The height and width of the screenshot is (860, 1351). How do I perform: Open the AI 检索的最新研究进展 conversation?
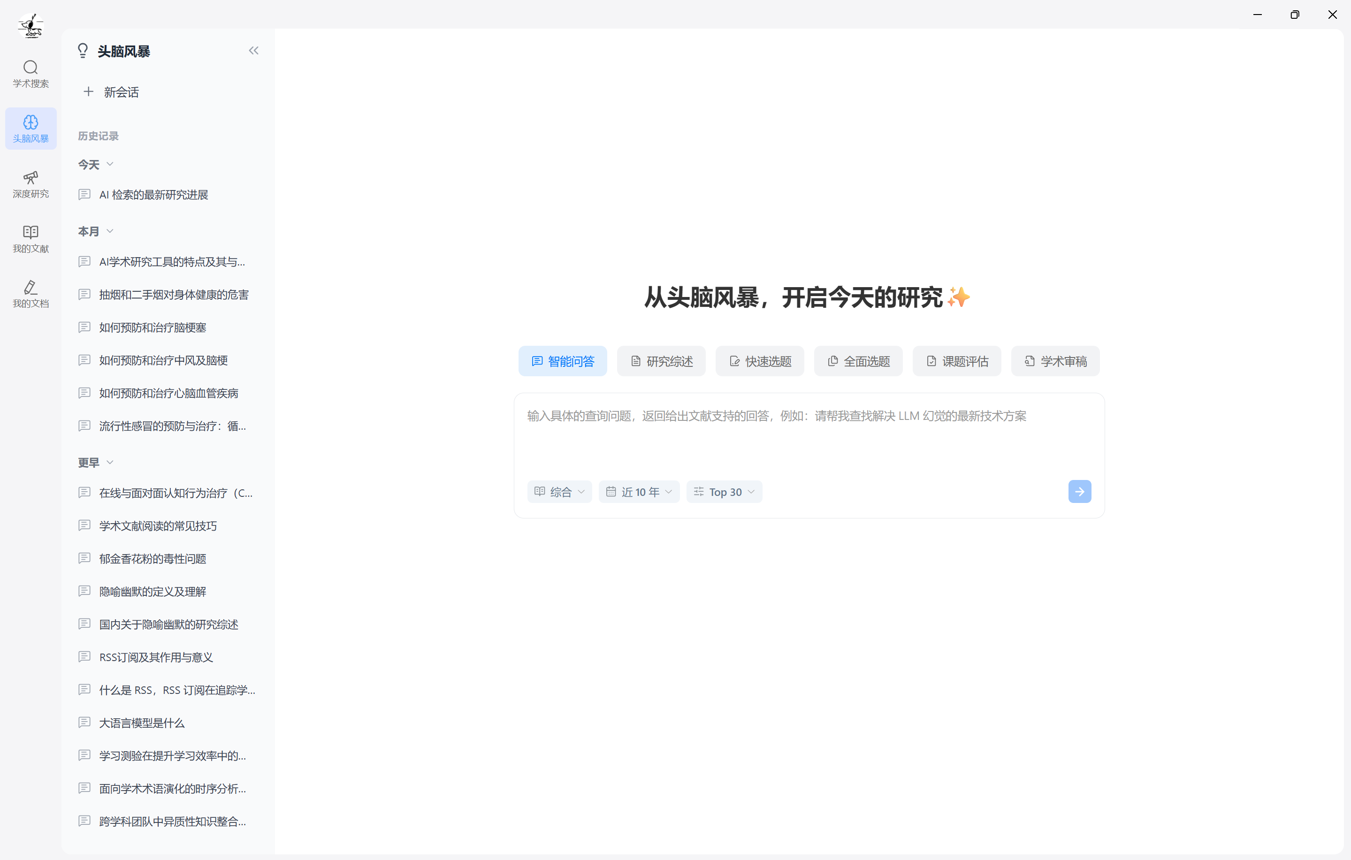point(154,195)
